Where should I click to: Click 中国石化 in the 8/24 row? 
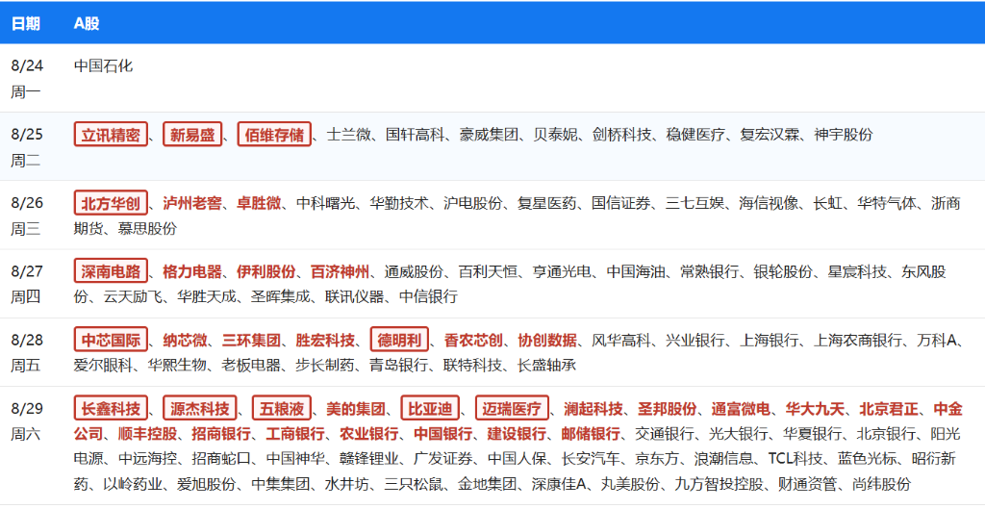click(103, 66)
